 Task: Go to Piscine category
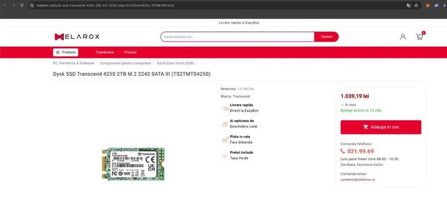pyautogui.click(x=130, y=52)
